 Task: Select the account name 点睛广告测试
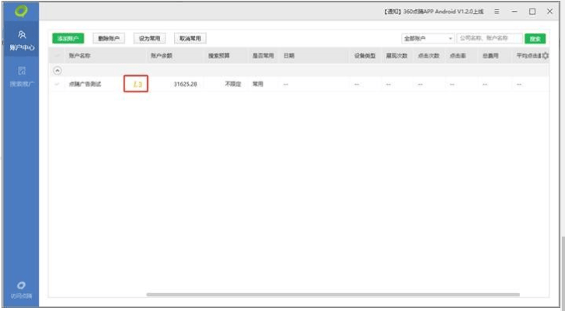point(85,84)
